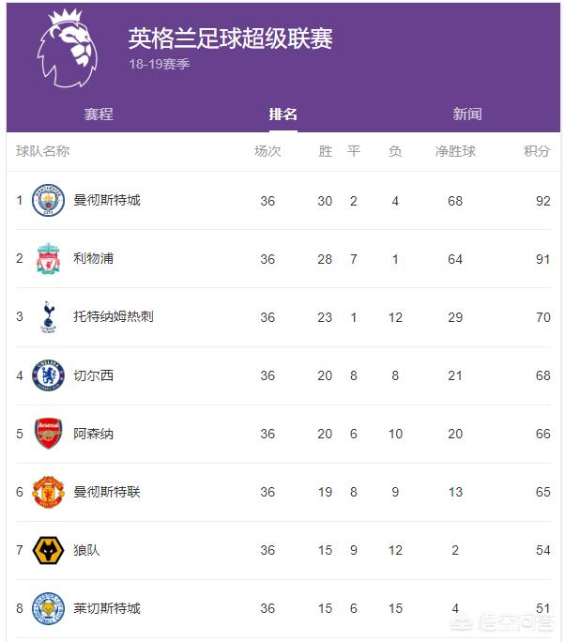
Task: Click the 净胜球 column header
Action: 455,151
